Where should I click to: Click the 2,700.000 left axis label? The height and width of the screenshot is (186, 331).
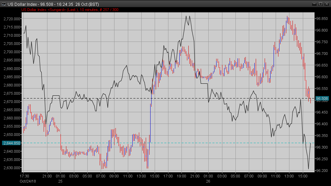12,52
